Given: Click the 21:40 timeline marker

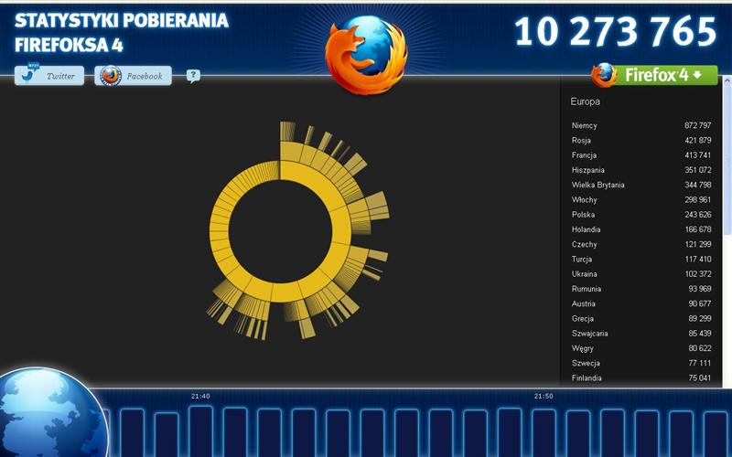Looking at the screenshot, I should click(x=200, y=397).
